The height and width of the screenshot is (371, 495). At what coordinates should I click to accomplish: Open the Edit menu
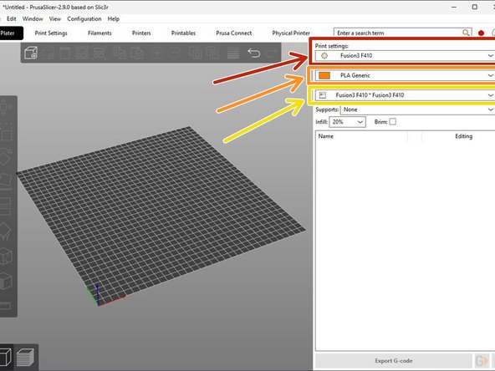point(12,18)
